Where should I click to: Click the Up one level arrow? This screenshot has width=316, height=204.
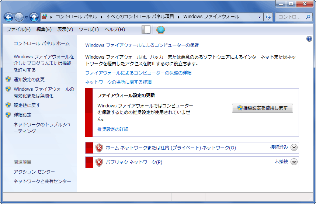tap(34, 17)
